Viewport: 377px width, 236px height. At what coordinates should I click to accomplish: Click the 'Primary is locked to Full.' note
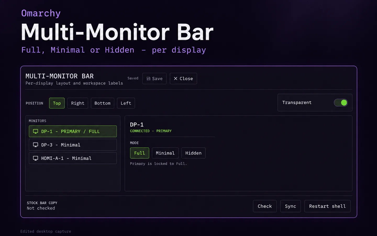click(158, 164)
